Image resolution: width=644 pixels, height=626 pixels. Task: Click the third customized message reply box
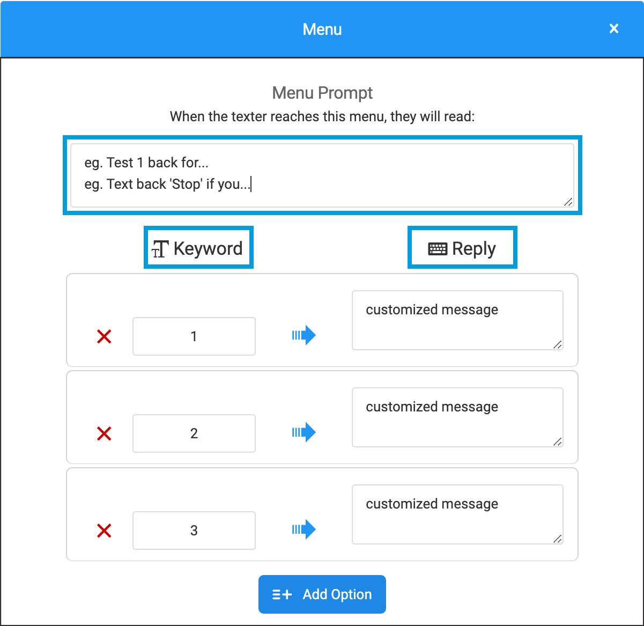tap(457, 514)
